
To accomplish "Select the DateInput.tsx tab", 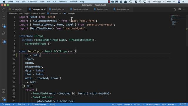I will [x=37, y=9].
